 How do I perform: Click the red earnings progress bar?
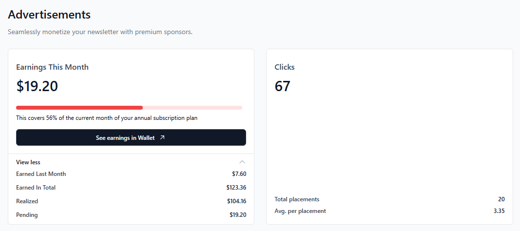pos(79,108)
